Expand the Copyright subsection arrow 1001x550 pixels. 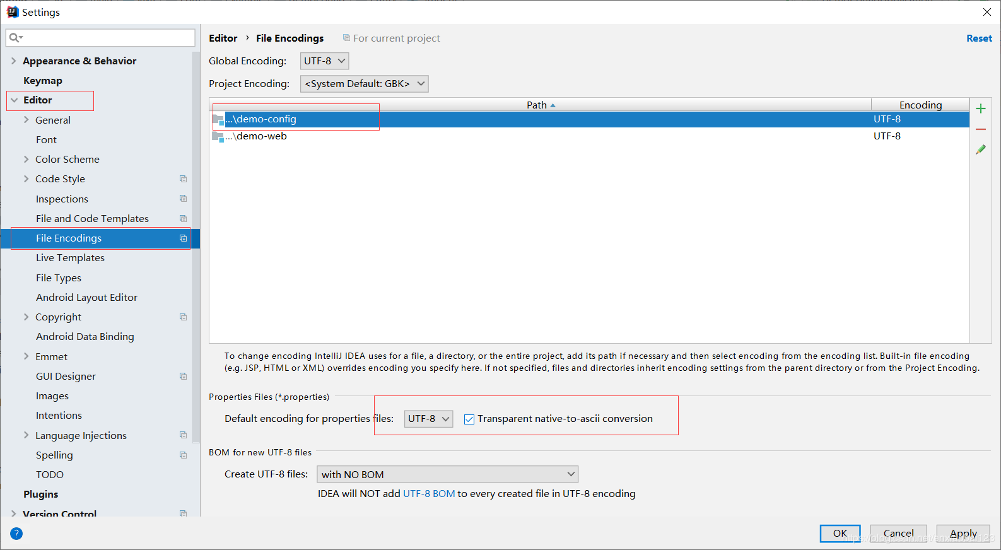pos(26,317)
